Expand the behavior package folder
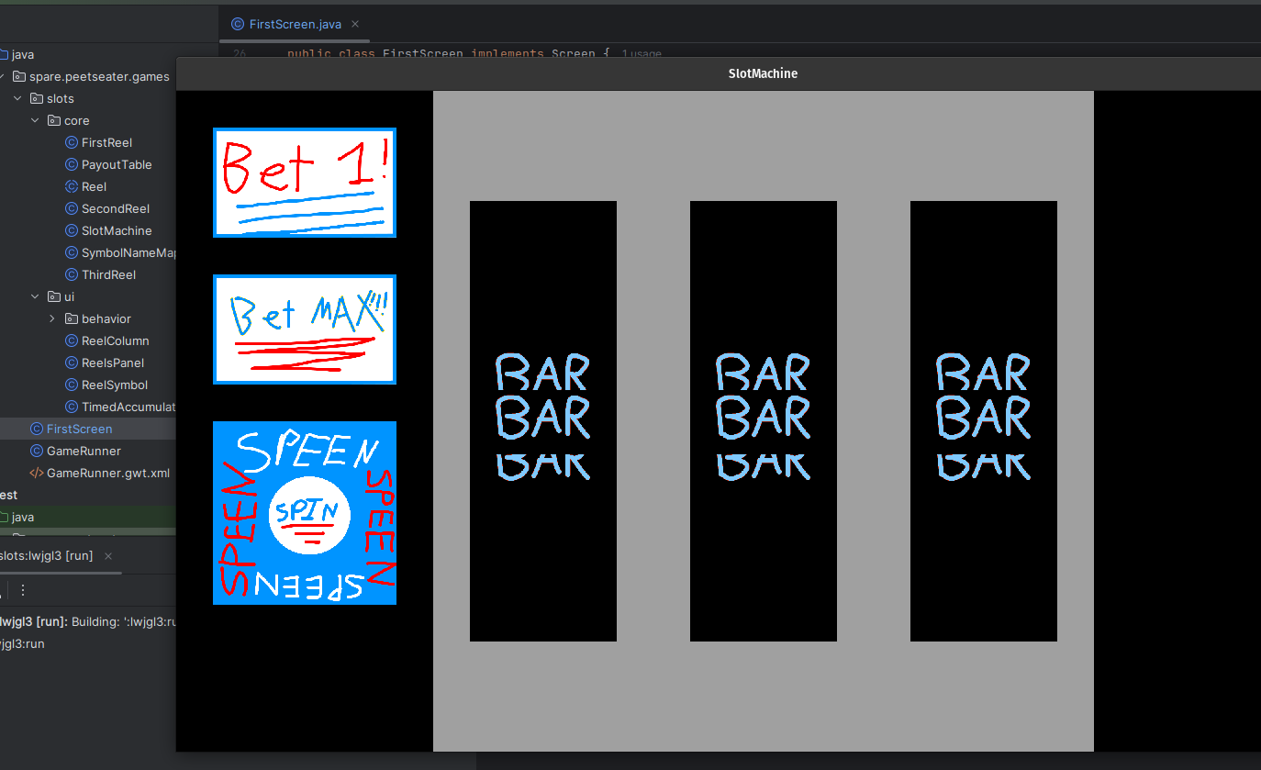The width and height of the screenshot is (1261, 770). (52, 318)
